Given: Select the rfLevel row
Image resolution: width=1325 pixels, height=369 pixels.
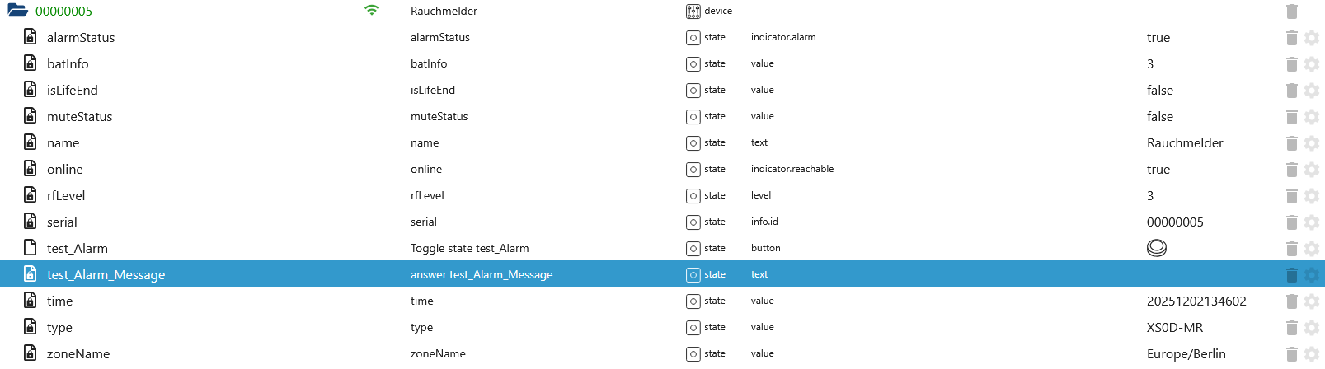Looking at the screenshot, I should 66,196.
